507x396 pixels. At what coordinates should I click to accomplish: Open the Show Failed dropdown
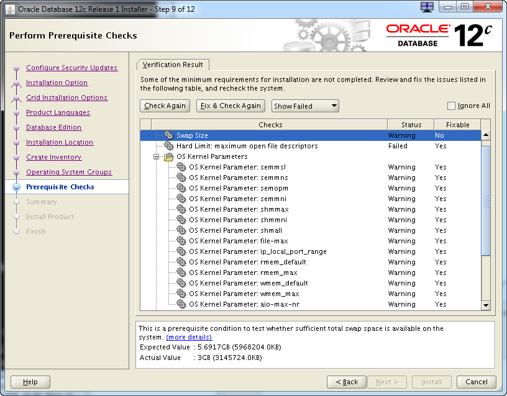point(305,106)
